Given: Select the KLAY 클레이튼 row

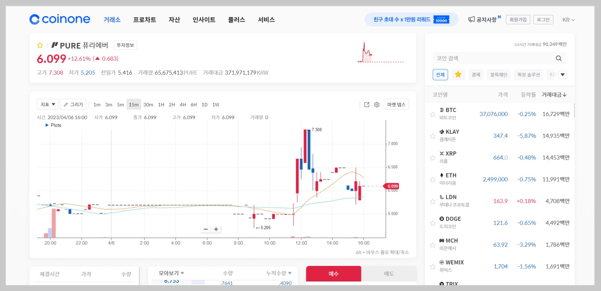Looking at the screenshot, I should (x=500, y=136).
